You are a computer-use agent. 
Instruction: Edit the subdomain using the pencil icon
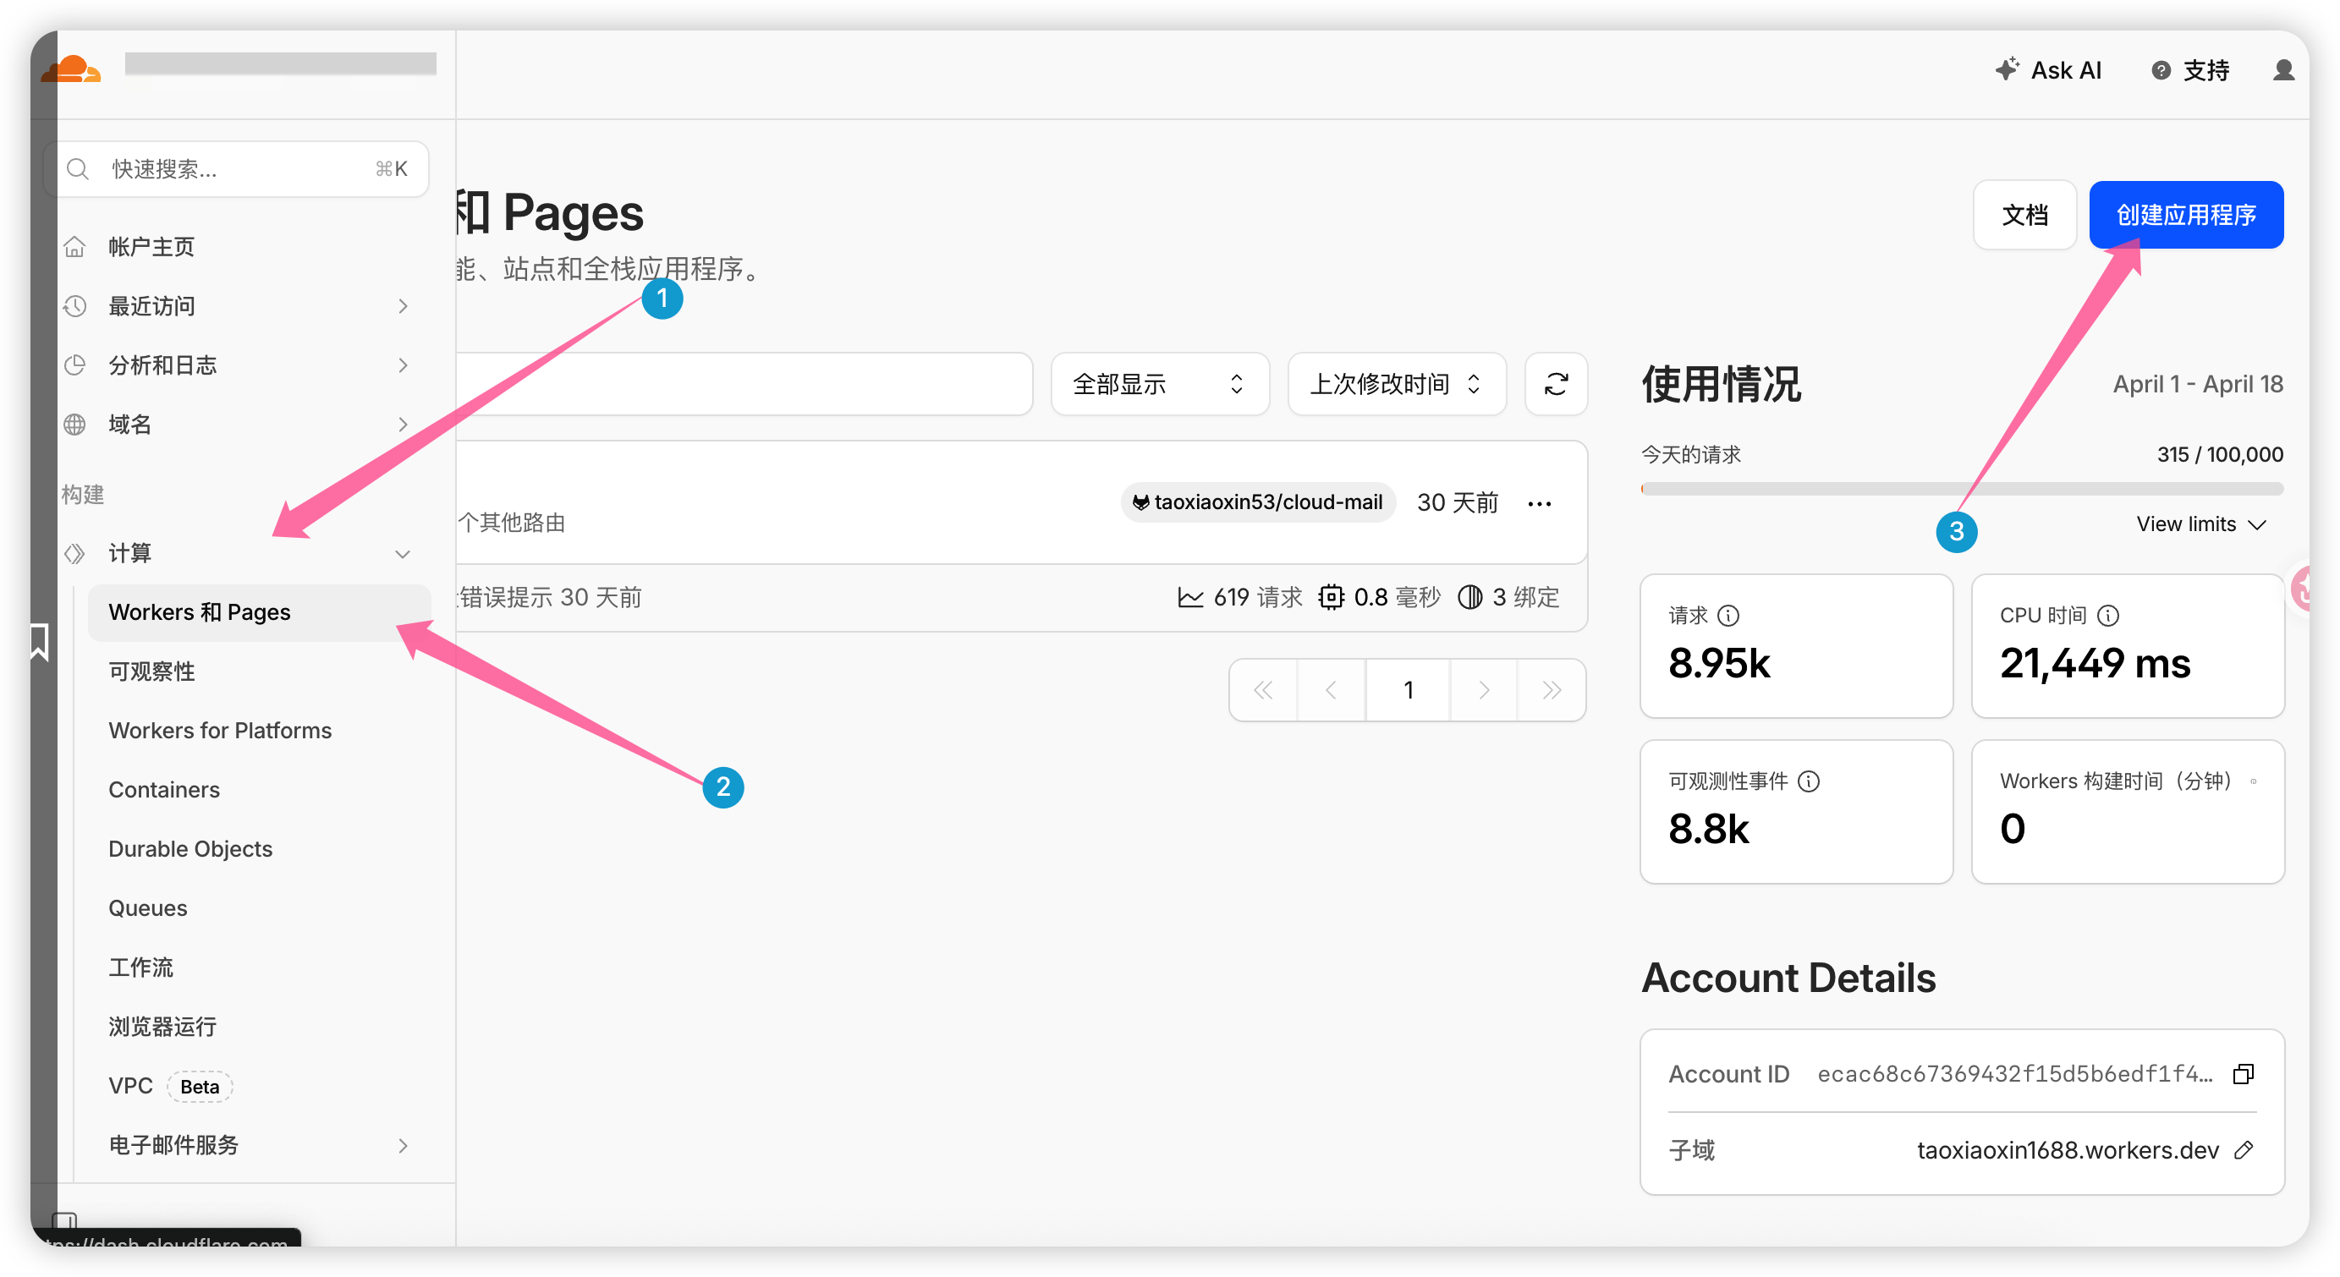[x=2243, y=1150]
